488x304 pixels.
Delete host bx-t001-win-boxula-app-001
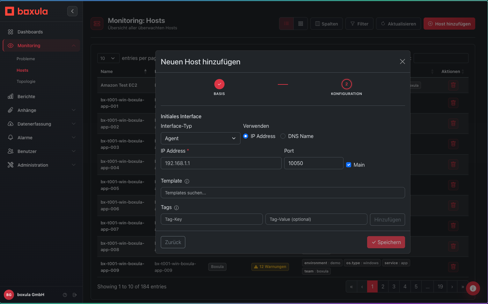click(x=453, y=103)
